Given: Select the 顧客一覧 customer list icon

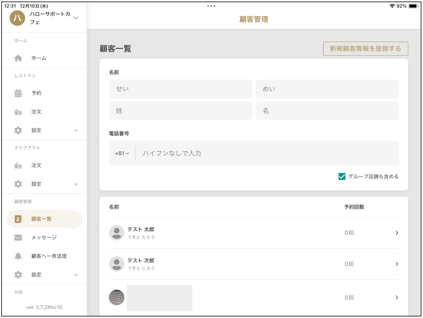Looking at the screenshot, I should (18, 219).
